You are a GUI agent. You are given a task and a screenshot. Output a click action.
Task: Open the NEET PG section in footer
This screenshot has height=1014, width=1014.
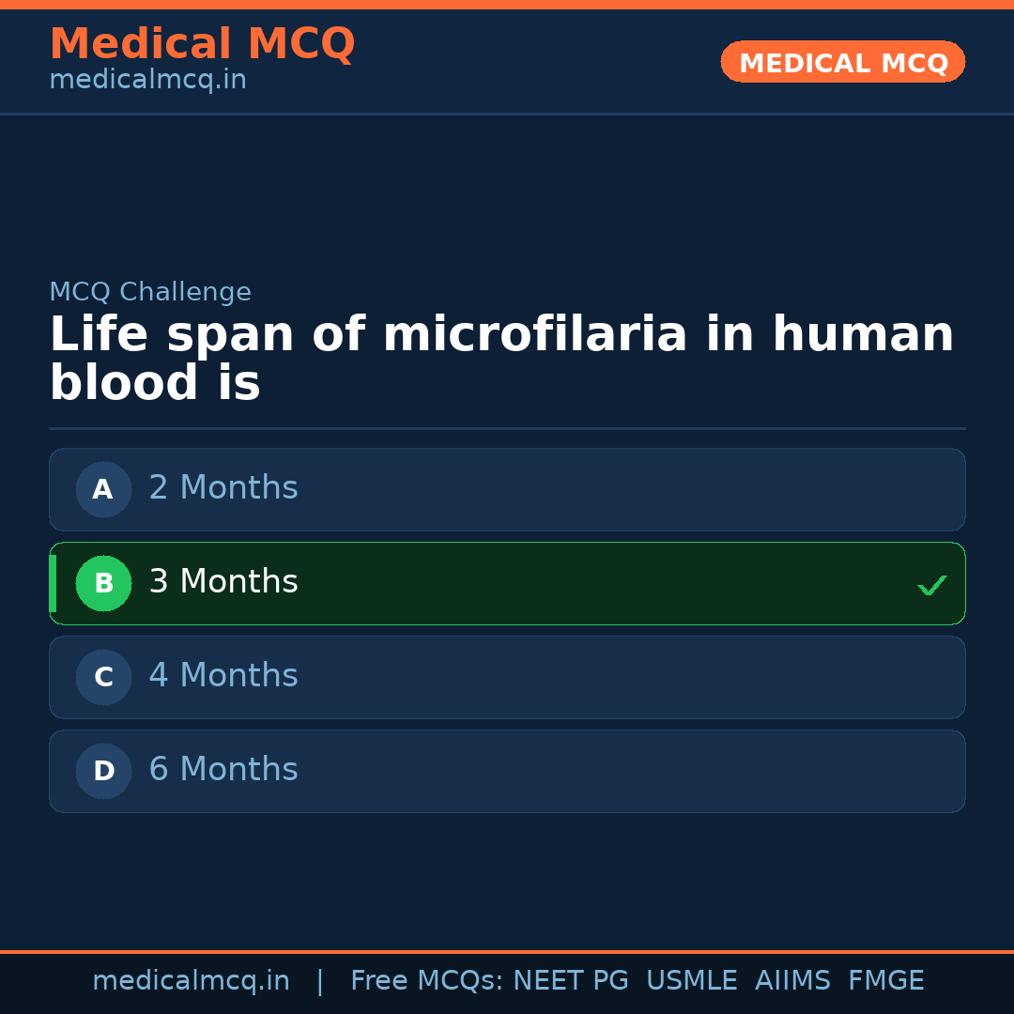pyautogui.click(x=570, y=980)
